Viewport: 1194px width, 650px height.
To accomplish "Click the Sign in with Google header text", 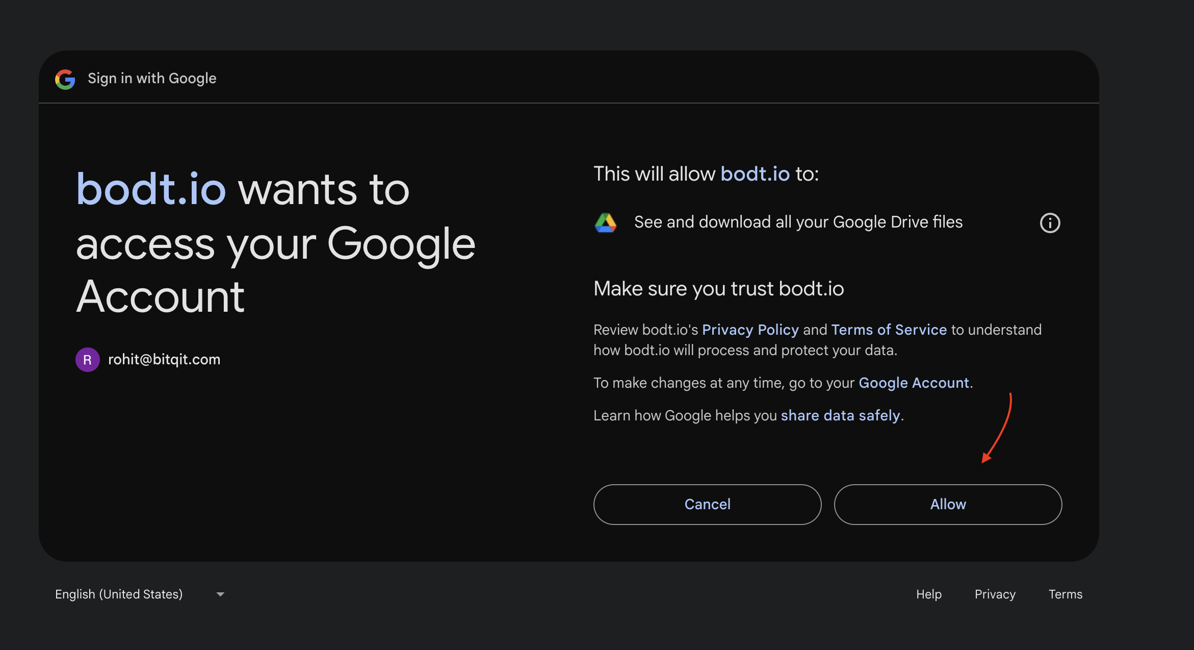I will [x=152, y=79].
